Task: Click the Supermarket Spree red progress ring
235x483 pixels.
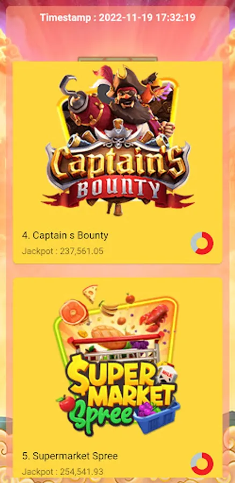Action: tap(202, 464)
